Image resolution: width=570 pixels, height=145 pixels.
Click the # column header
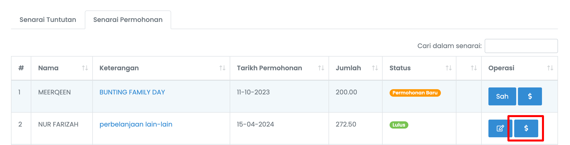(21, 68)
